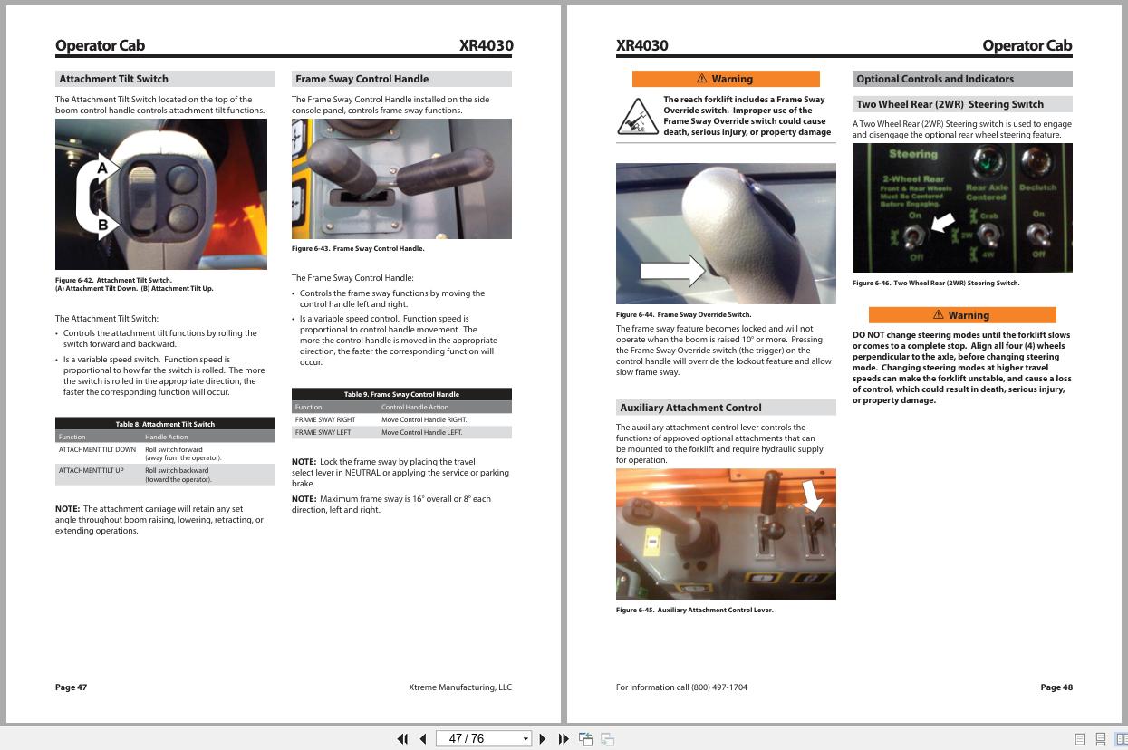Select the single page layout icon
This screenshot has width=1128, height=750.
(x=1079, y=738)
